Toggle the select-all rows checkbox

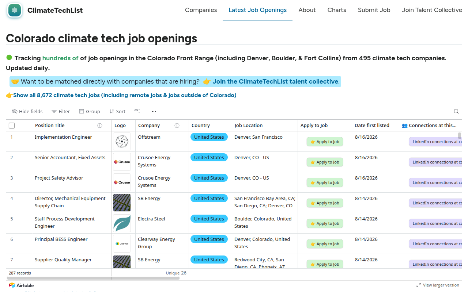pyautogui.click(x=12, y=126)
